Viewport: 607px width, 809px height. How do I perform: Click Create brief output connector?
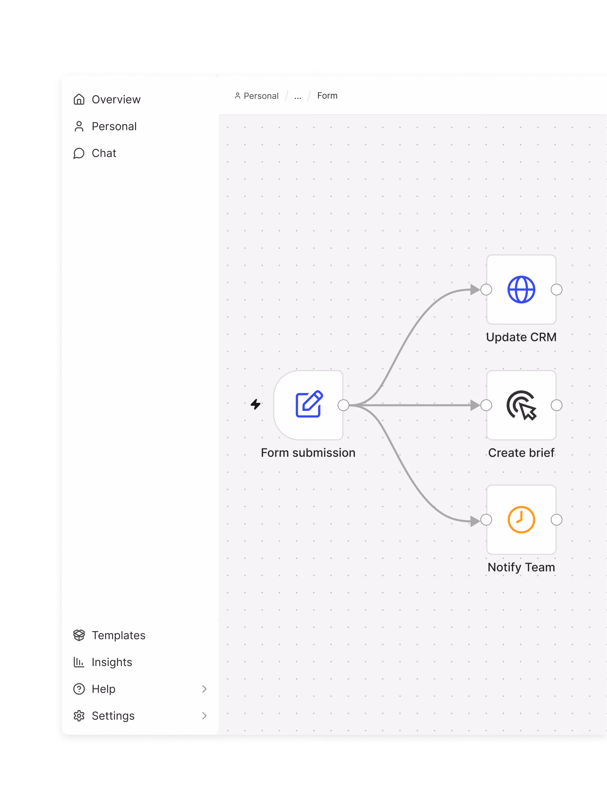pos(556,405)
